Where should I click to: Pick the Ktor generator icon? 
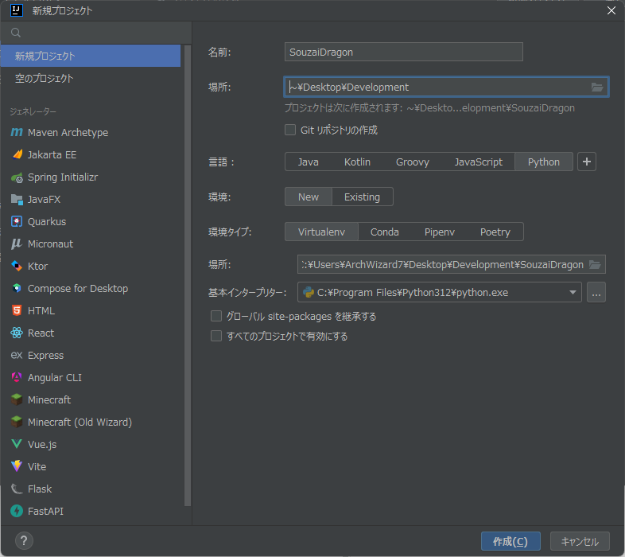pos(17,266)
